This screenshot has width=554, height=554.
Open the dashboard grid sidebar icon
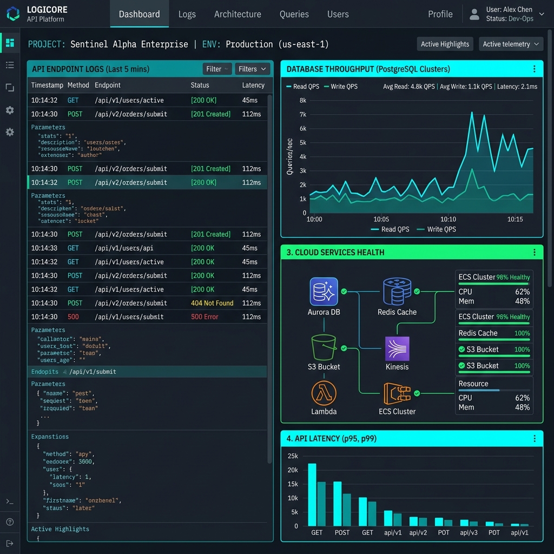tap(10, 43)
